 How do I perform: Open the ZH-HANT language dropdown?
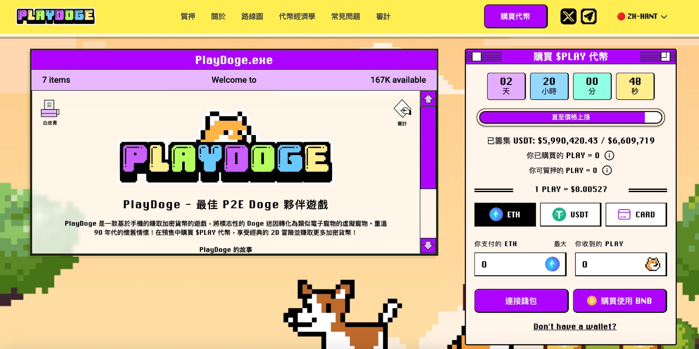642,17
